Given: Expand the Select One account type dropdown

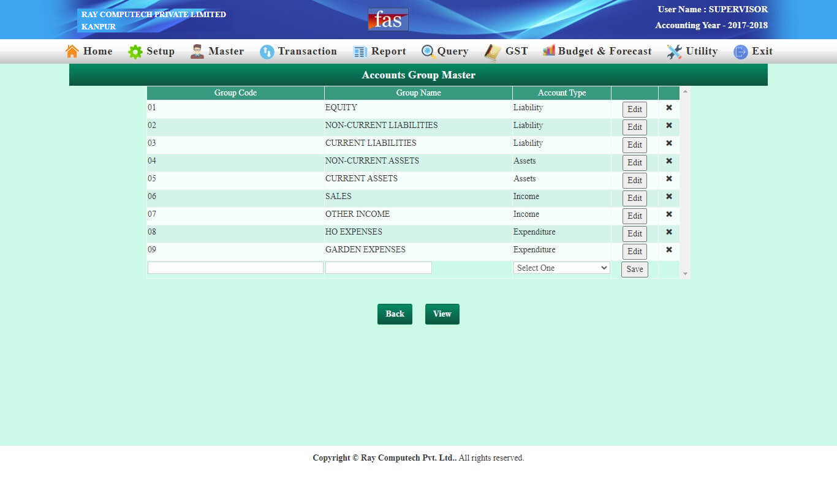Looking at the screenshot, I should [562, 268].
